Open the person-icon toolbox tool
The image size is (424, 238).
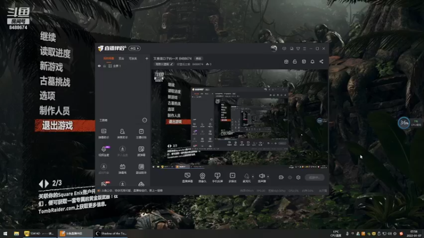point(122,134)
